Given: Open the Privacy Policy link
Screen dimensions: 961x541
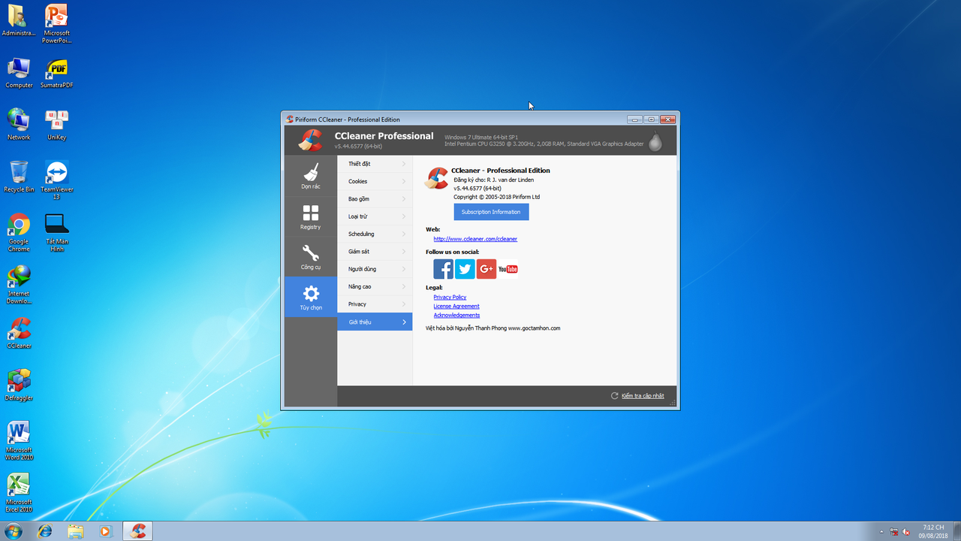Looking at the screenshot, I should pos(450,297).
